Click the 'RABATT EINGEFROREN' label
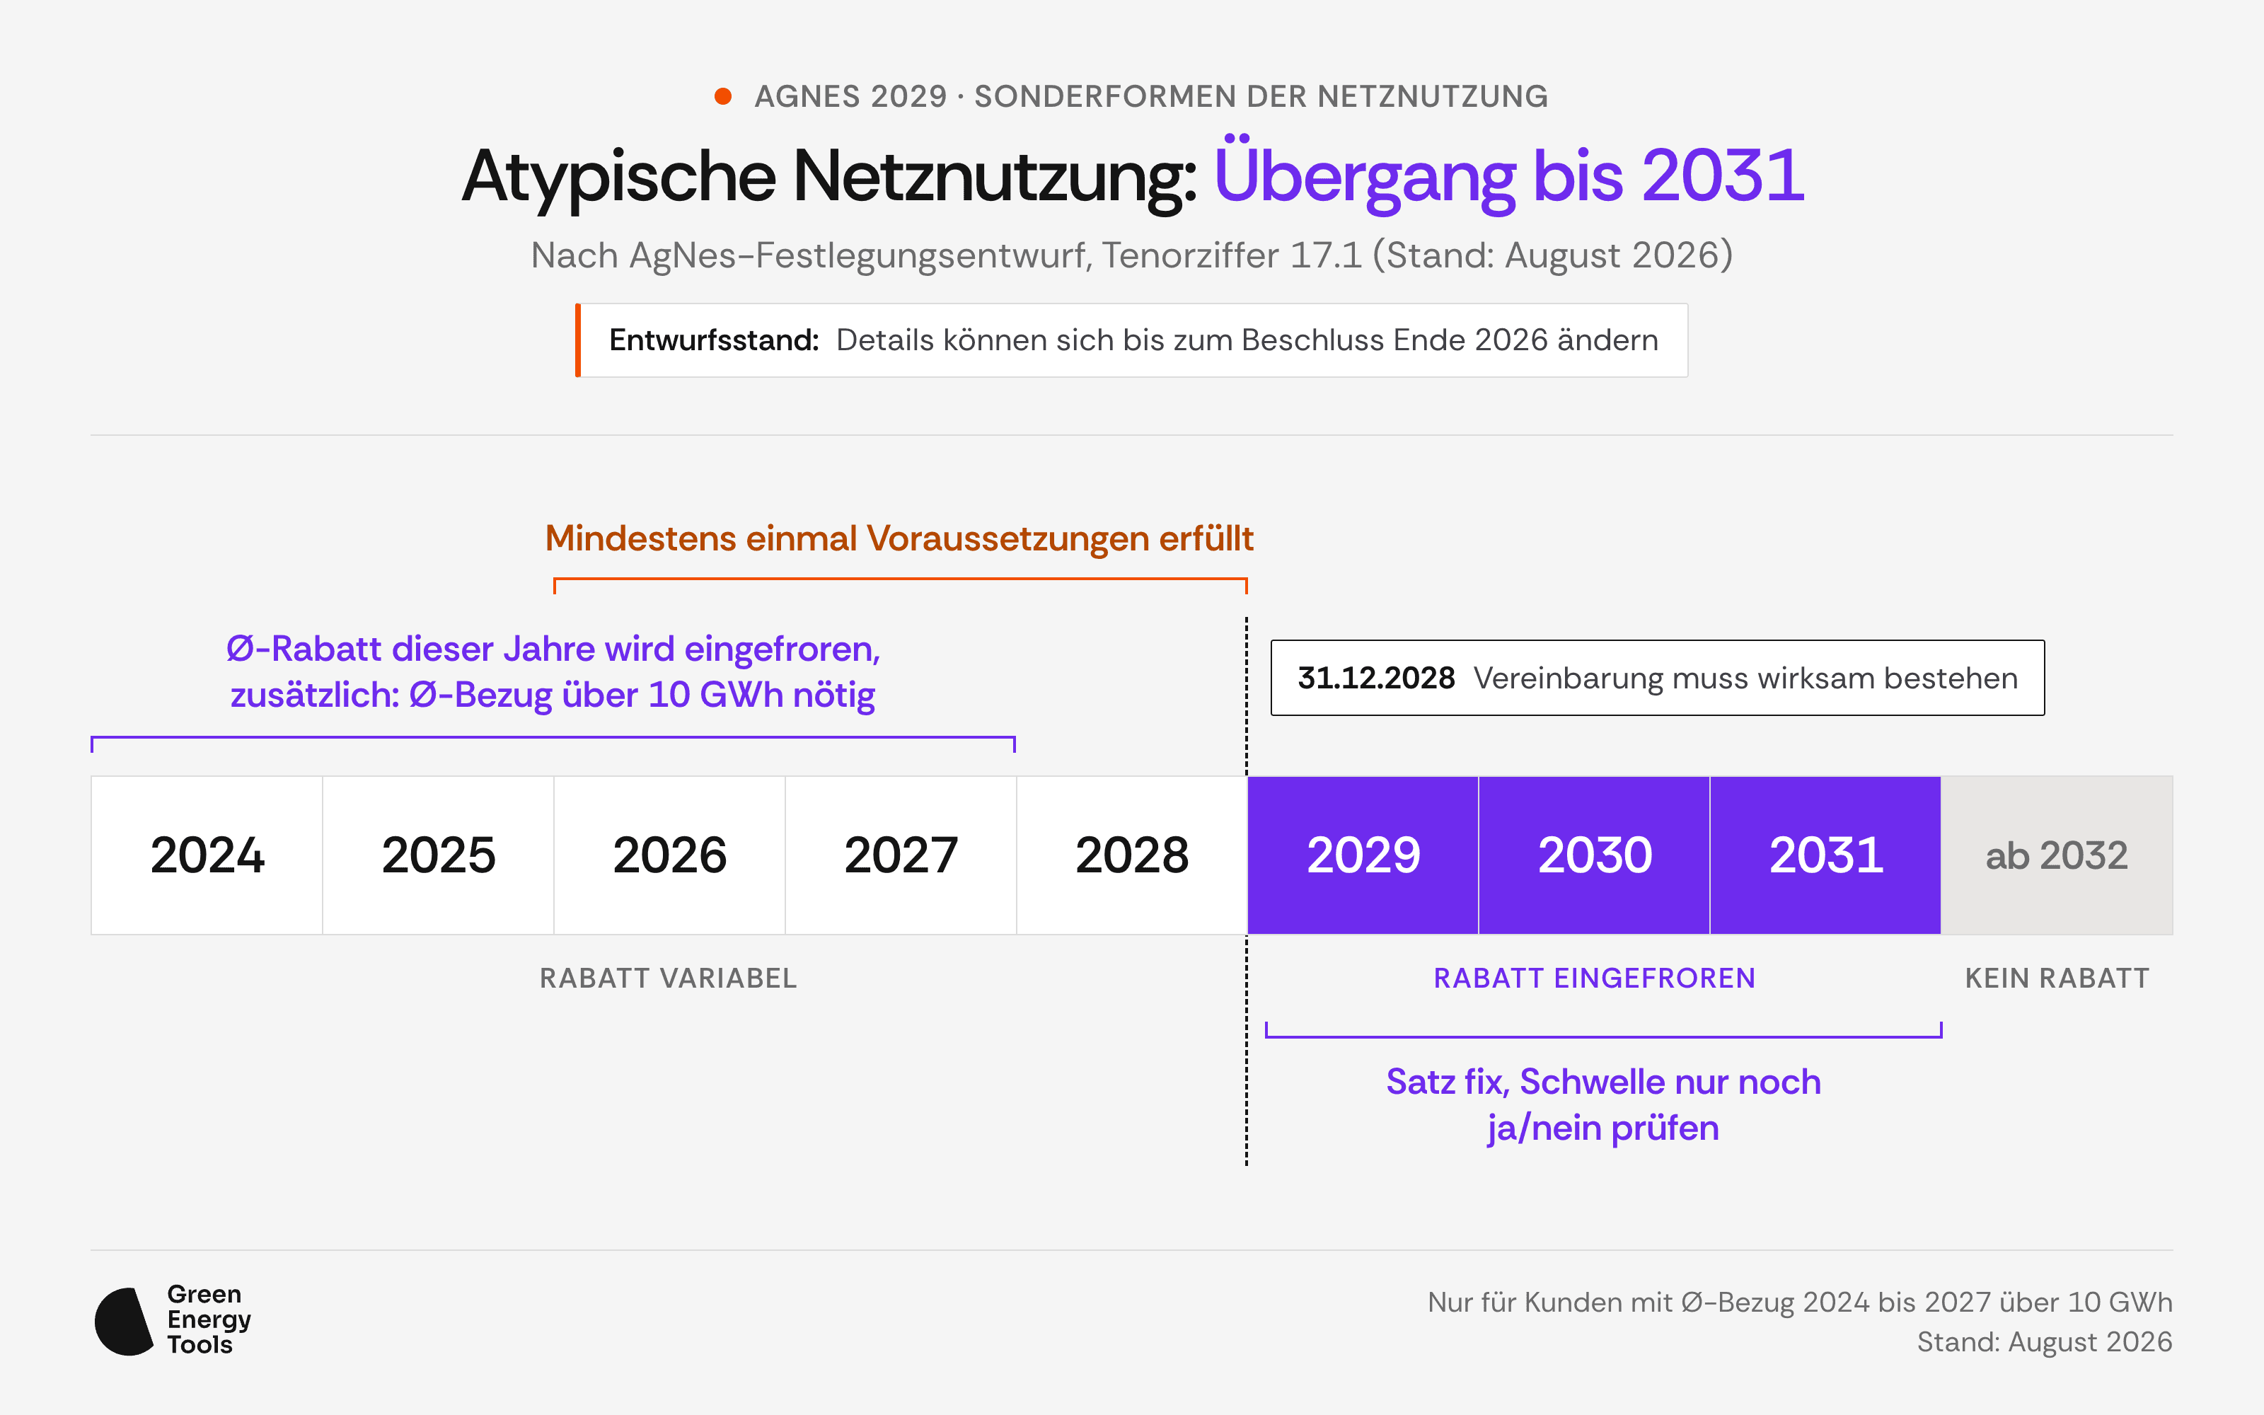Image resolution: width=2264 pixels, height=1415 pixels. 1594,978
